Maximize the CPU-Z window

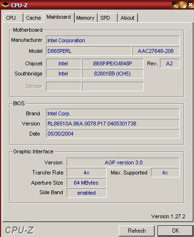click(183, 5)
